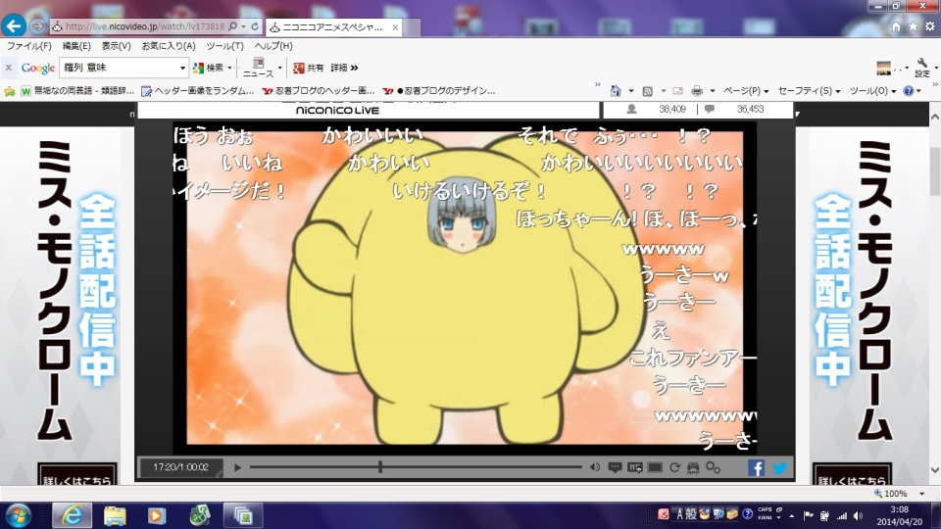Click the Google 検索 search button

pos(209,68)
